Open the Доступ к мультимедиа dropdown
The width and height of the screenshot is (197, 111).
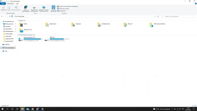[x=26, y=9]
